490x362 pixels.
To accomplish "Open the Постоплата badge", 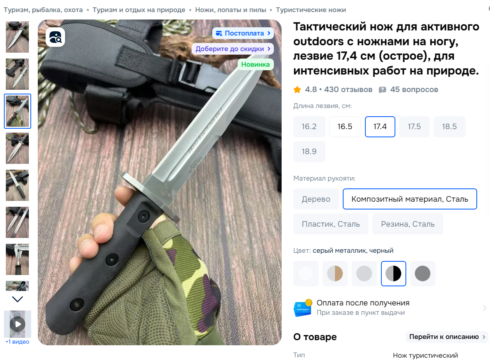I will (x=243, y=33).
